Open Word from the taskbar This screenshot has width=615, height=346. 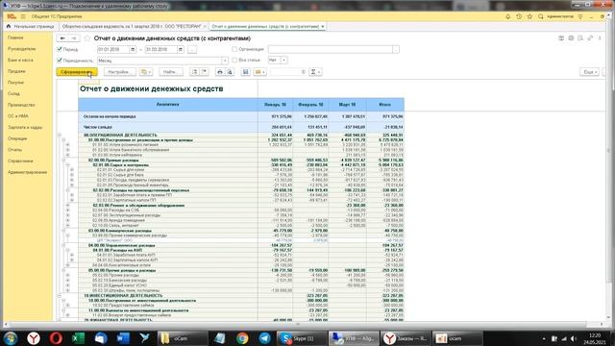point(123,338)
